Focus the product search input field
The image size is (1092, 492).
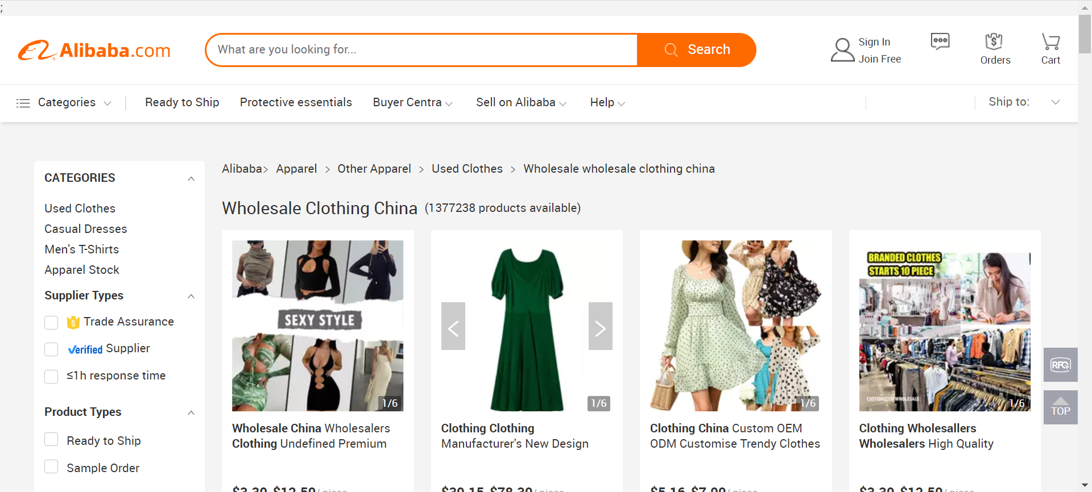click(x=421, y=50)
